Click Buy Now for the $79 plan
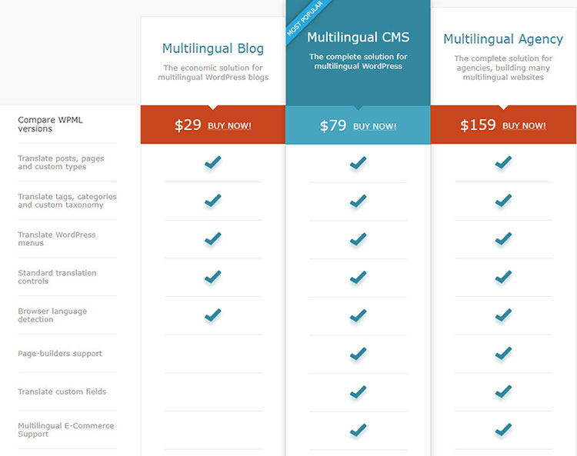The width and height of the screenshot is (577, 456). point(375,126)
